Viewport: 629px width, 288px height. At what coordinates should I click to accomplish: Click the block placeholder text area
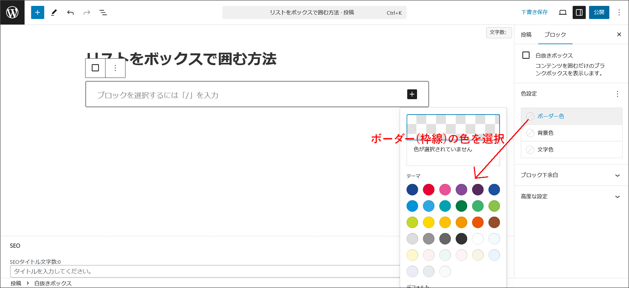click(158, 95)
